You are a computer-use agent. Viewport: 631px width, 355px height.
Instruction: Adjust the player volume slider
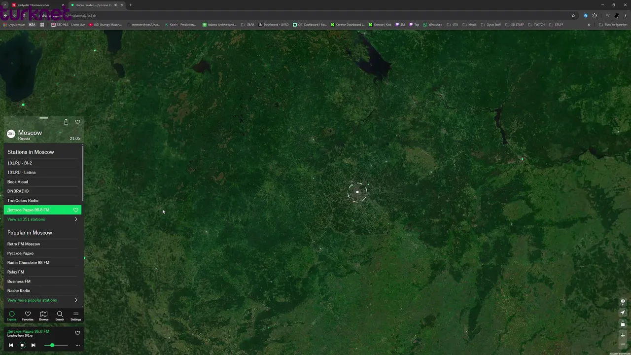(56, 345)
